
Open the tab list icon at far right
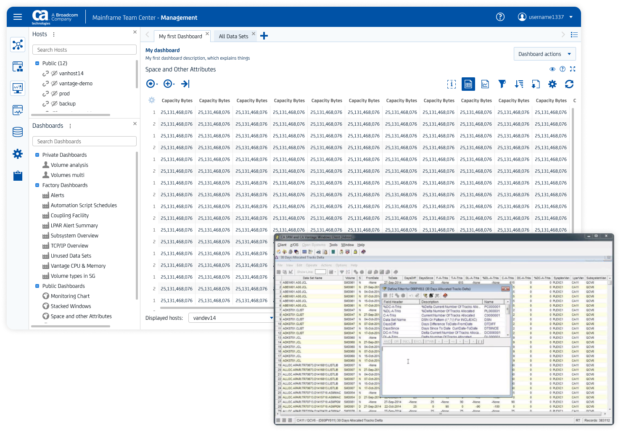pos(574,35)
